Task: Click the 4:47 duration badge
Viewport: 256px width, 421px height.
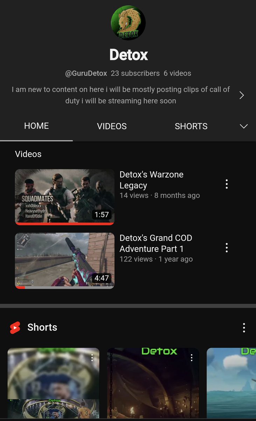Action: click(102, 278)
